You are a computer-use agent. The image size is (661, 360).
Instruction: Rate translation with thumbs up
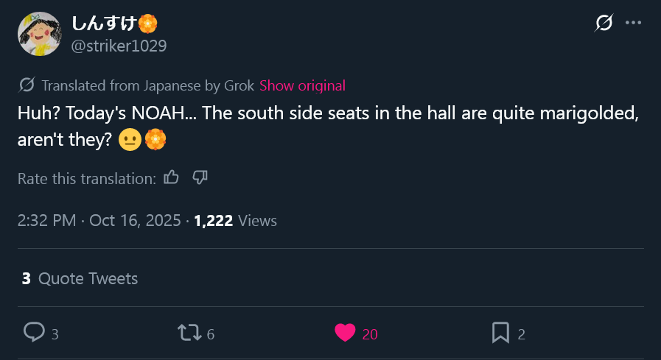click(x=172, y=177)
